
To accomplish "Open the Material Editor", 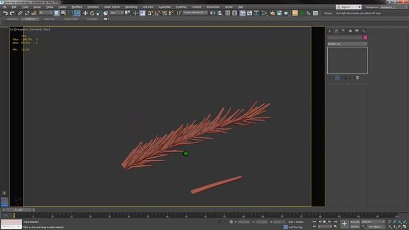I will tap(264, 13).
